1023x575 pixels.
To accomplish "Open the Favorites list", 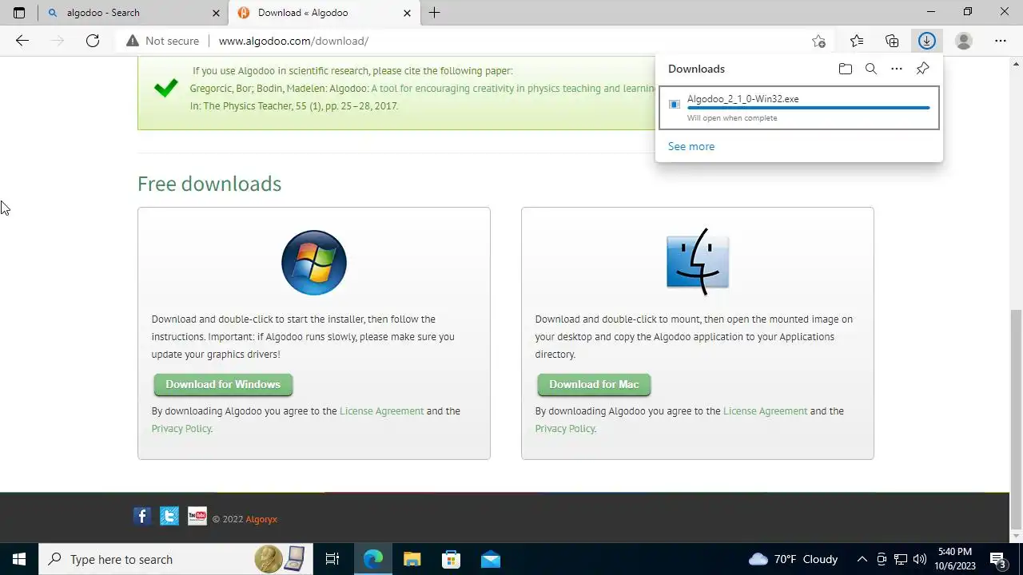I will (857, 41).
